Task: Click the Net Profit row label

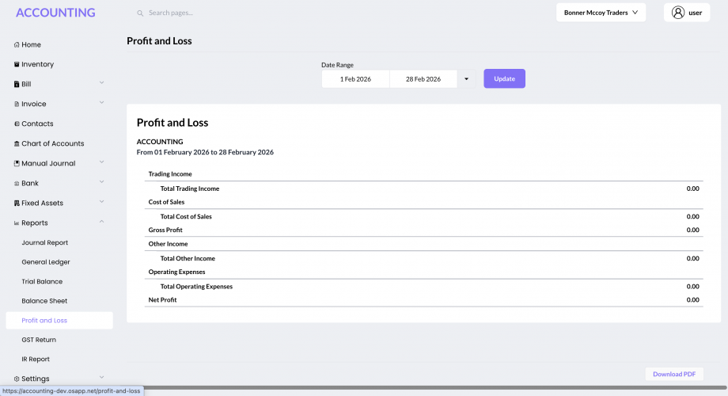Action: (x=162, y=300)
